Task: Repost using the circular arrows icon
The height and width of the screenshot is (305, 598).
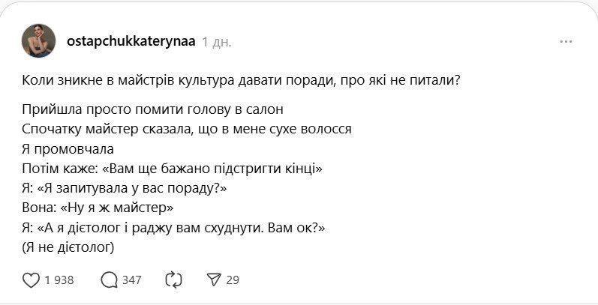Action: [173, 280]
